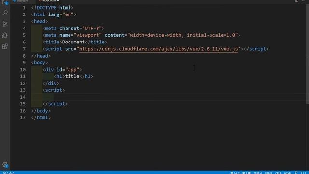This screenshot has height=174, width=309.
Task: Click the opening body tag on line 9
Action: pyautogui.click(x=40, y=63)
